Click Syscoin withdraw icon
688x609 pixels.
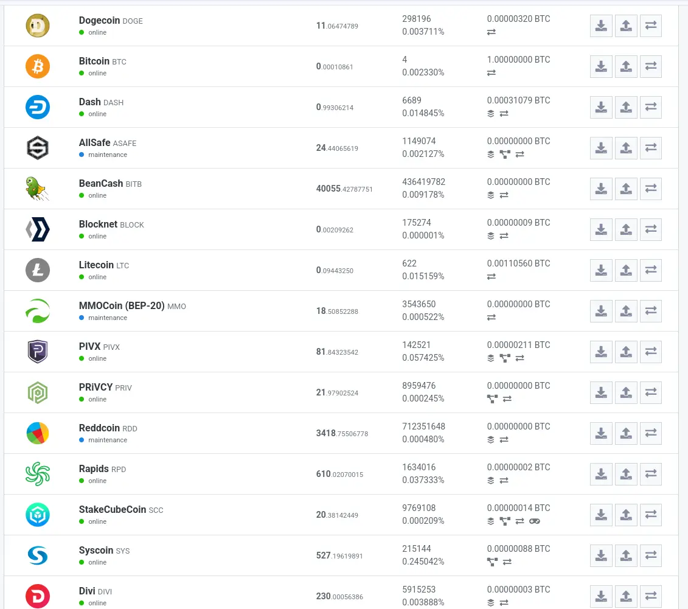coord(626,556)
